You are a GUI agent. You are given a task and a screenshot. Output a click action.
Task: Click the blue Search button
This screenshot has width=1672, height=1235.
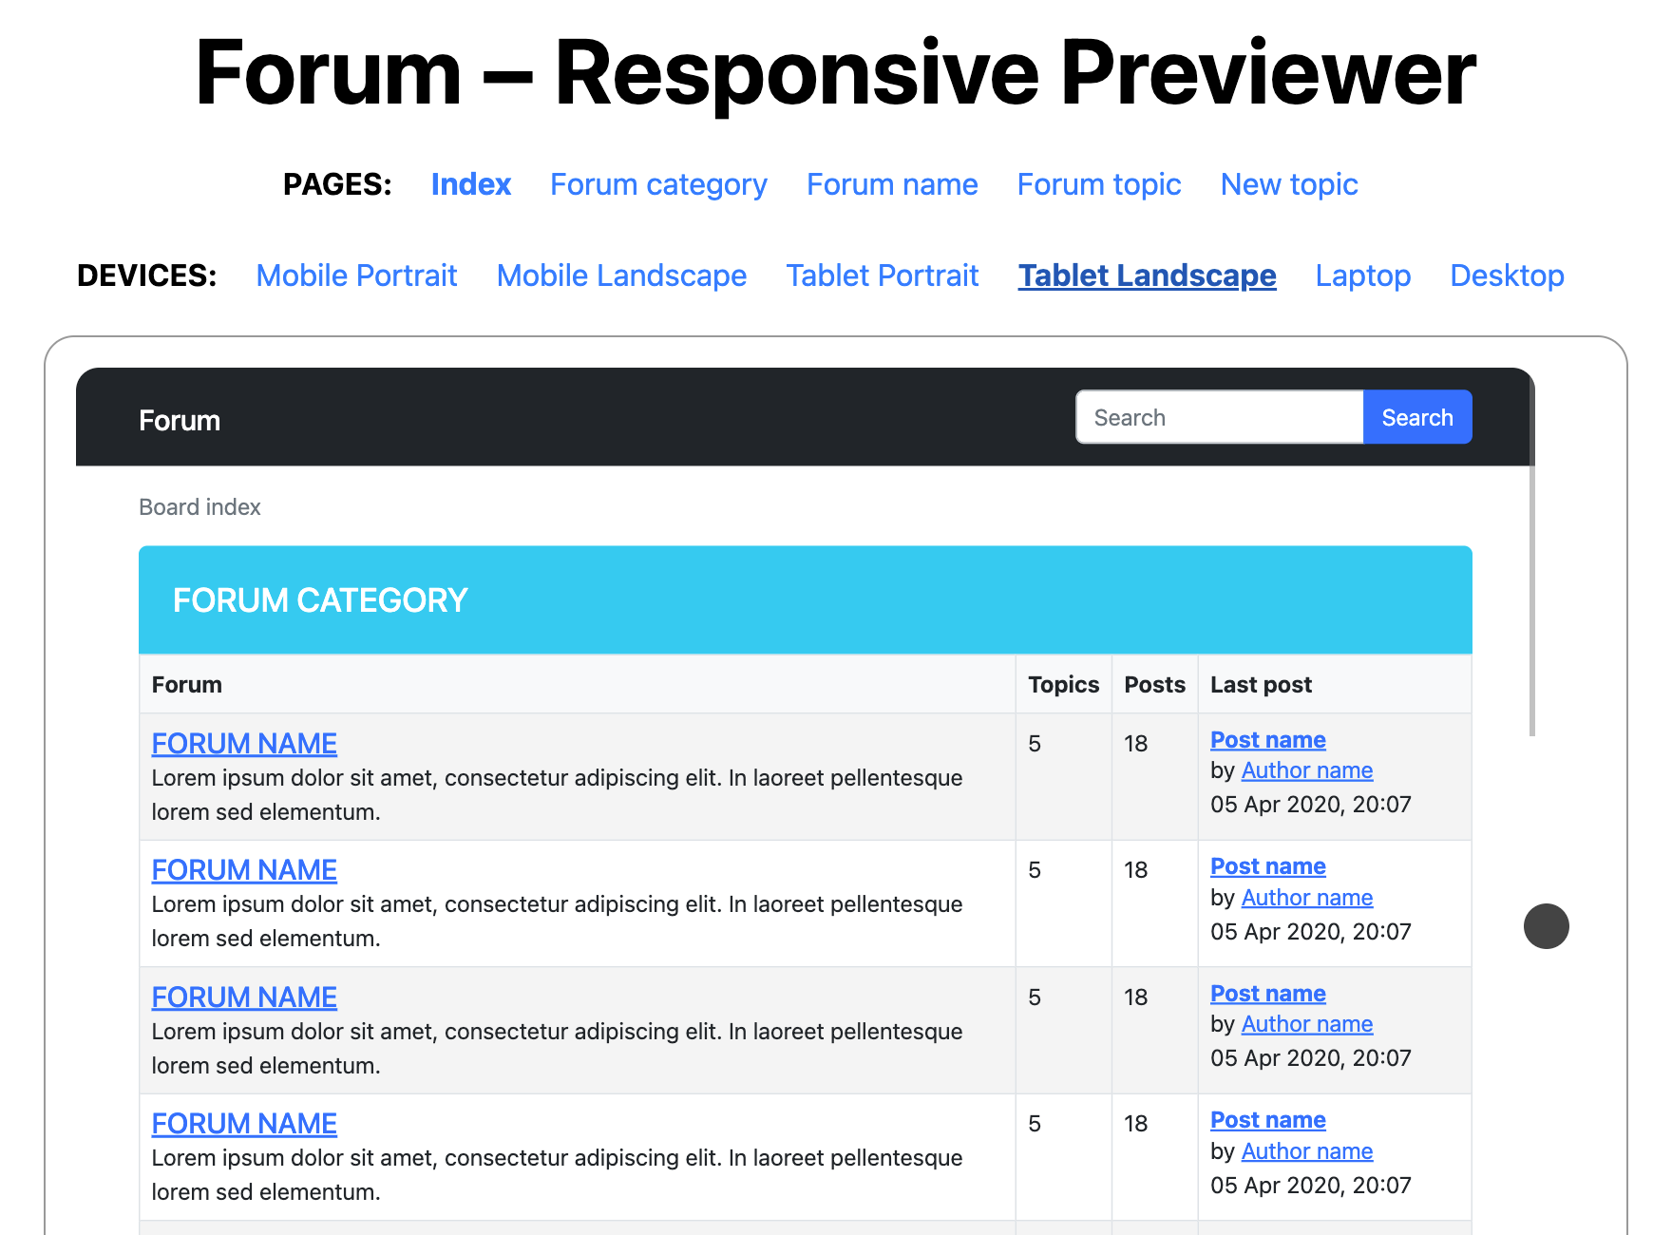(1417, 417)
